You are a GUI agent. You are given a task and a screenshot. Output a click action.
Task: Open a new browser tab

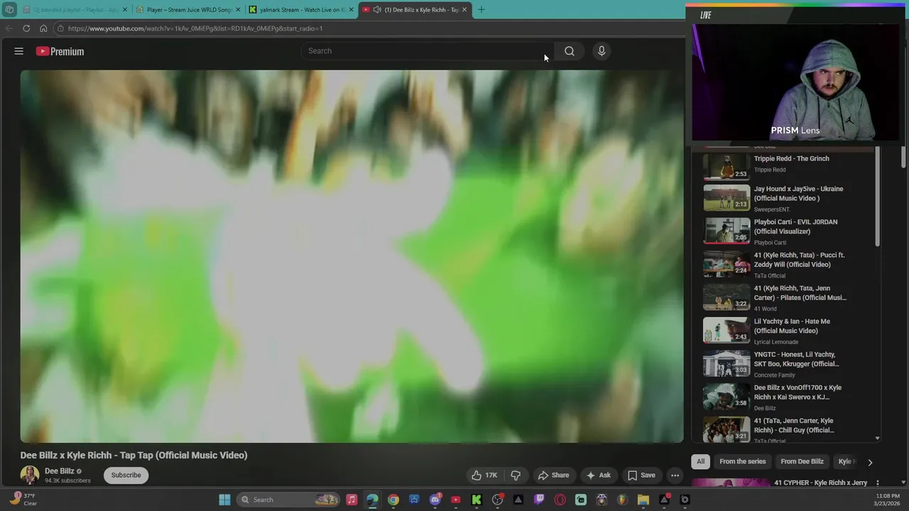click(x=481, y=9)
